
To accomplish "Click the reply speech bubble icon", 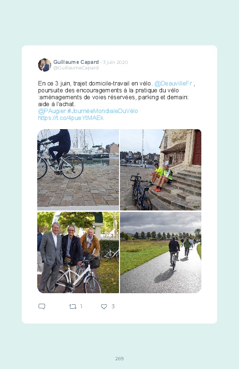I will point(42,307).
